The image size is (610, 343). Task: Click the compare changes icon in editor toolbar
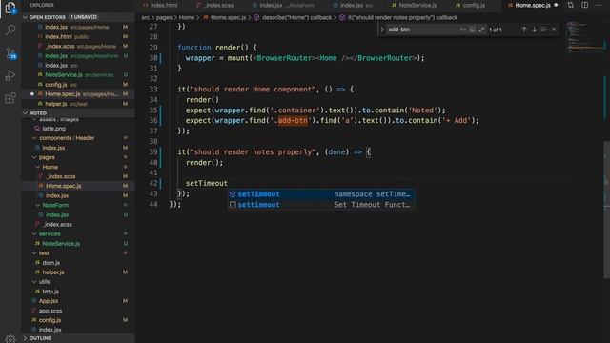tap(570, 5)
